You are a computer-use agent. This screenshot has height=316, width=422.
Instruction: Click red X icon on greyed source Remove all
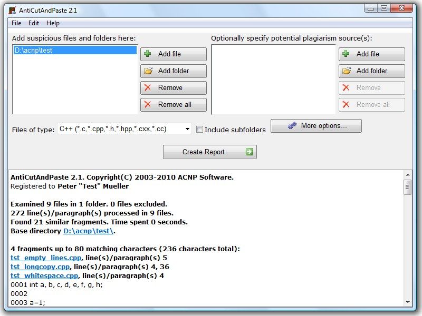point(346,104)
